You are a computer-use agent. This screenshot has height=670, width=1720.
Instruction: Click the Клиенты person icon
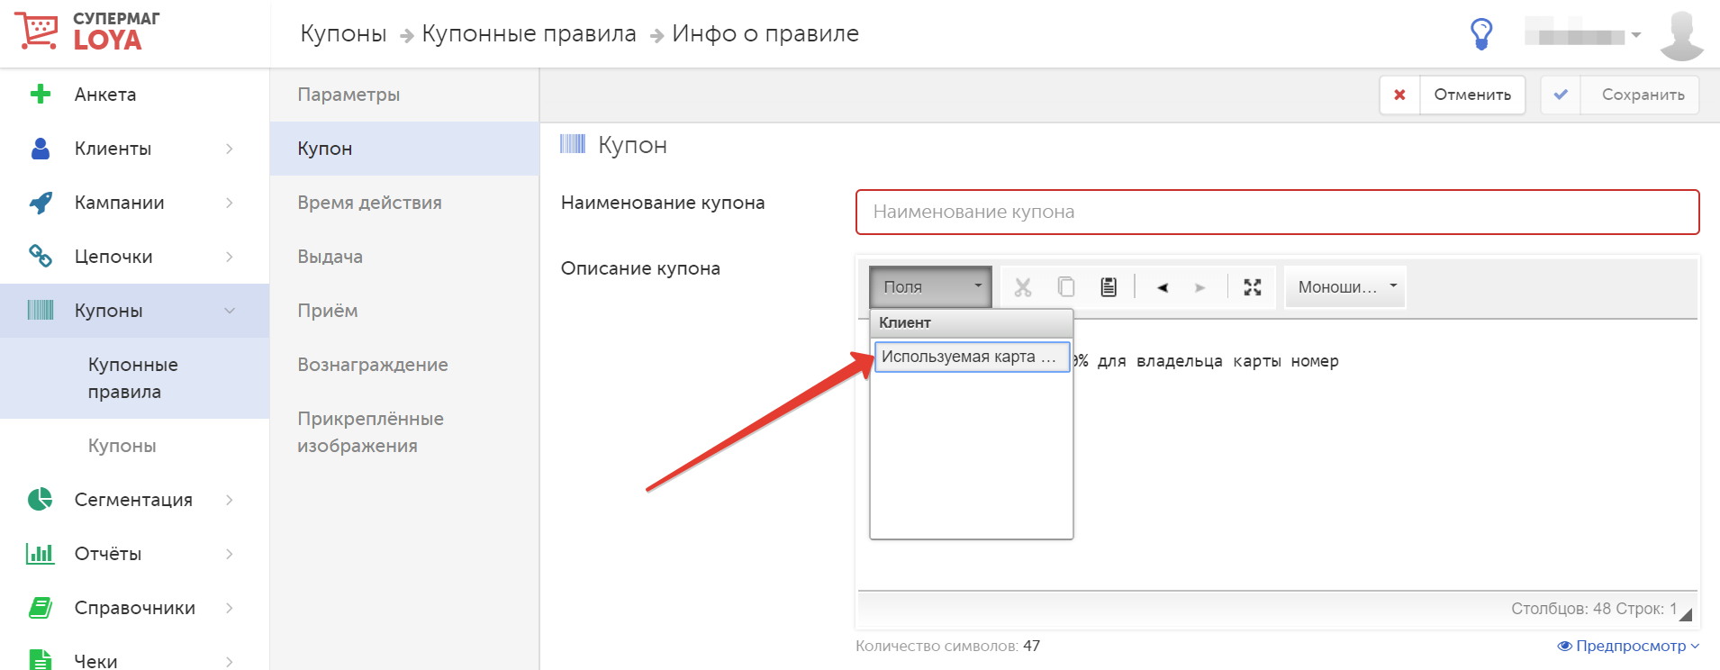coord(41,149)
